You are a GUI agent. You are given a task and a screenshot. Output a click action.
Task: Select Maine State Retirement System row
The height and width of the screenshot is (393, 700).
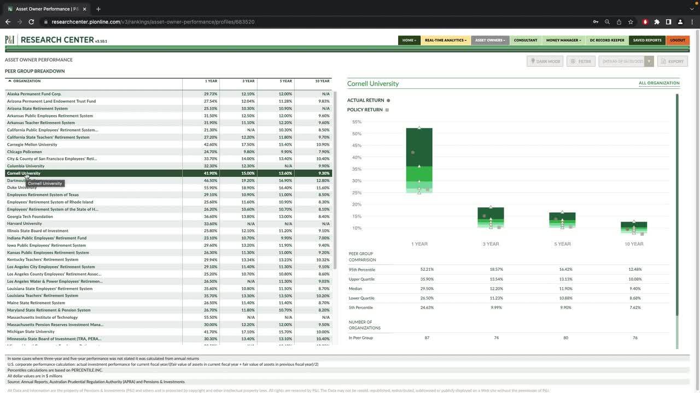(x=168, y=303)
